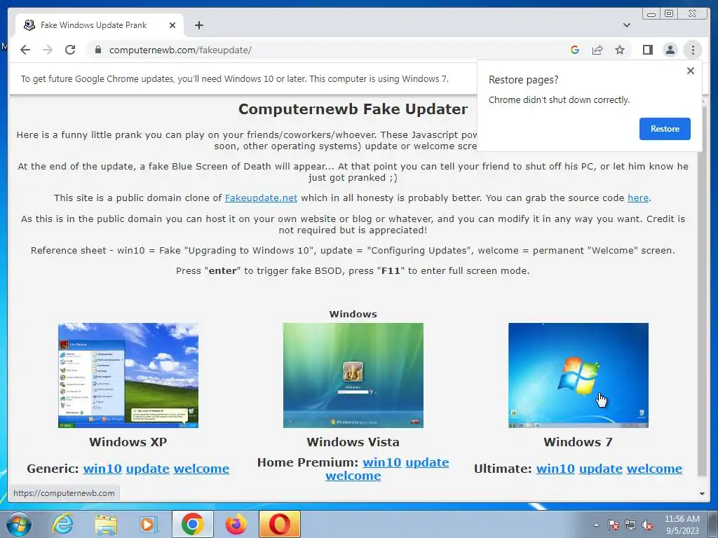Click the 'Windows XP' caption text

pyautogui.click(x=128, y=442)
